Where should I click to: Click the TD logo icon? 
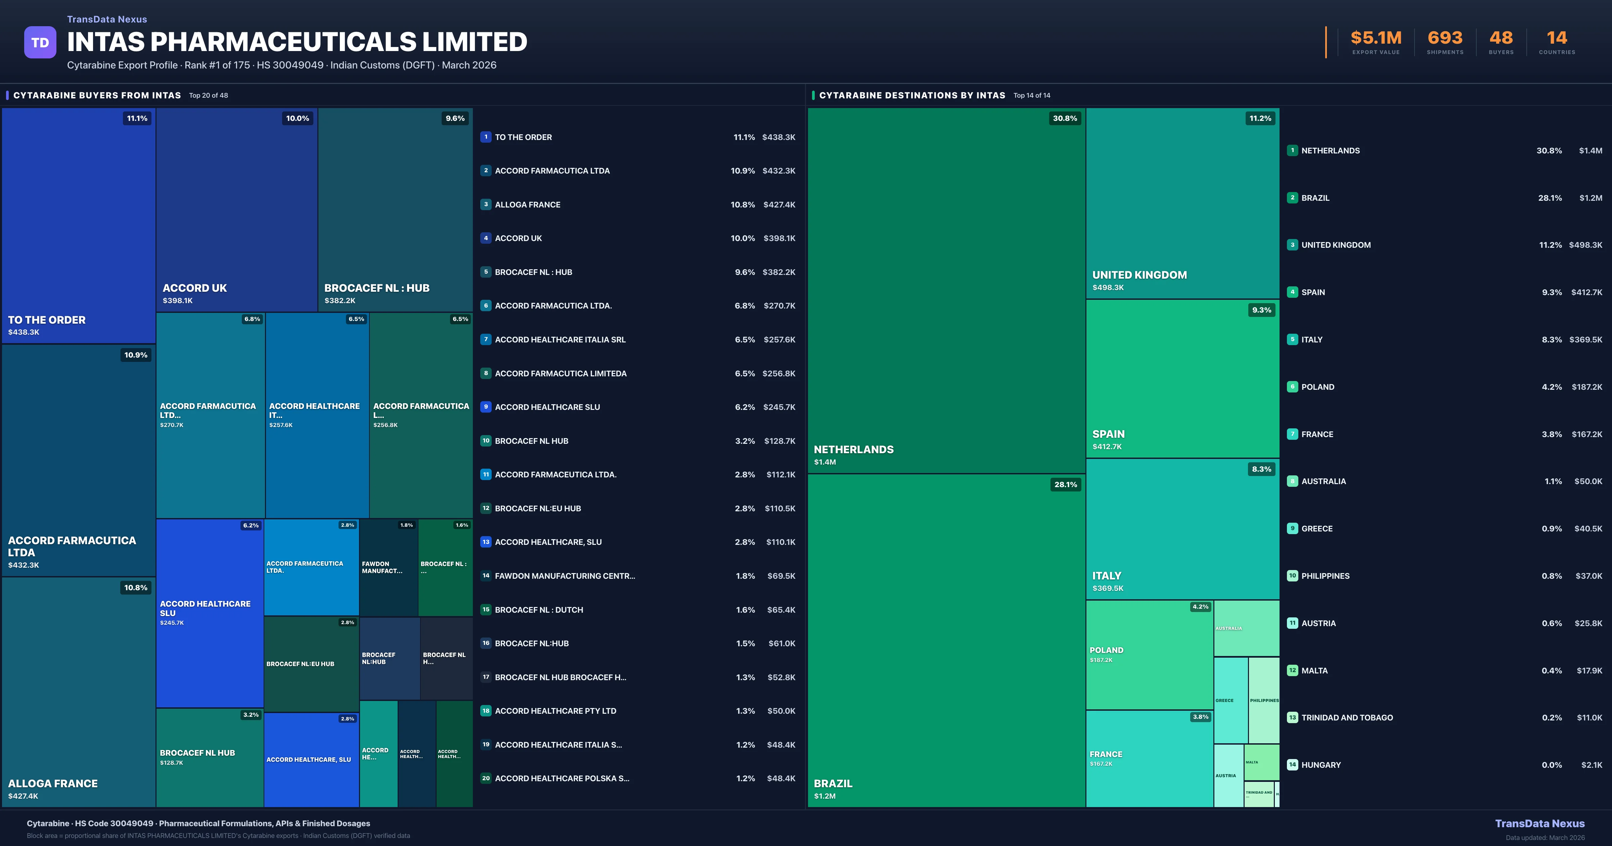40,43
